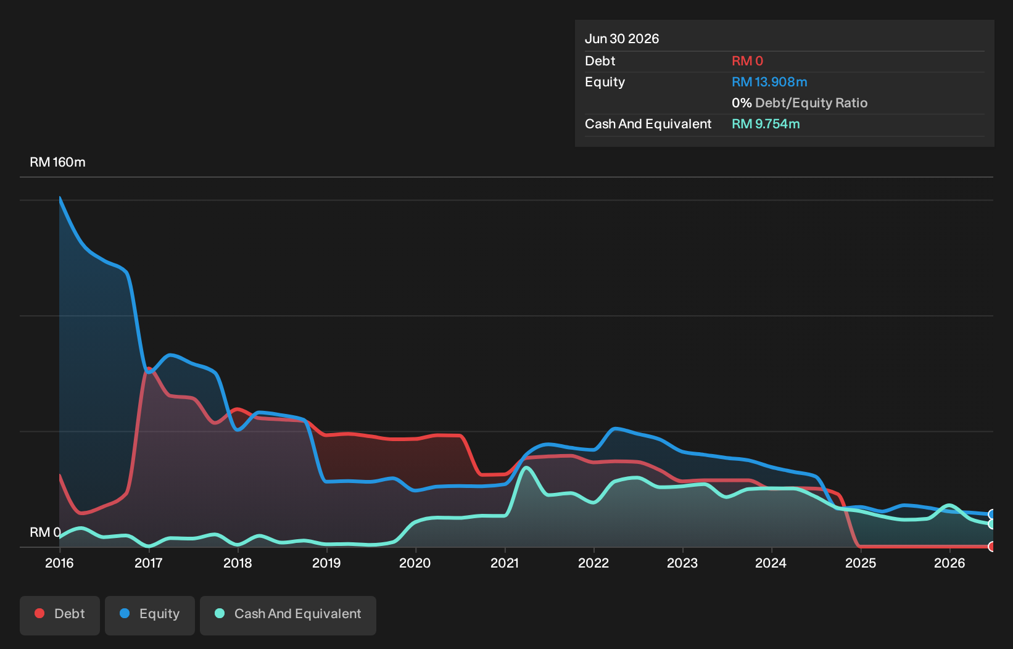Screen dimensions: 1013x649
Task: Toggle the Debt series legend button
Action: click(60, 615)
